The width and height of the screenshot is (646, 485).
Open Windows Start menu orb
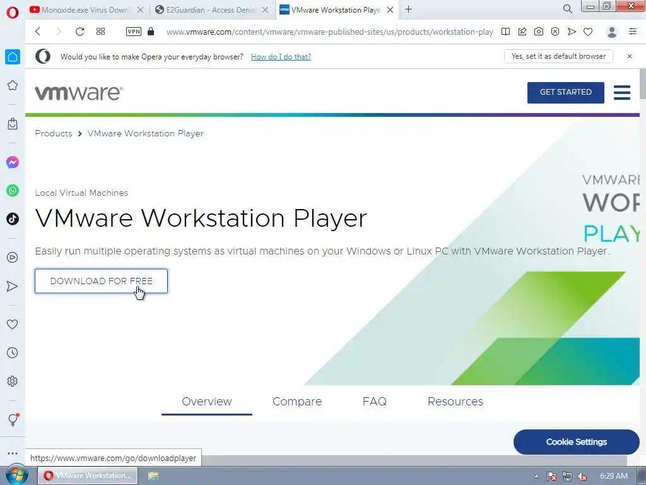[x=16, y=475]
